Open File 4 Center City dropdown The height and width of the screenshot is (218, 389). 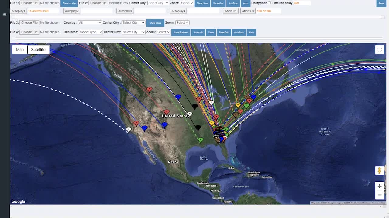pos(134,32)
